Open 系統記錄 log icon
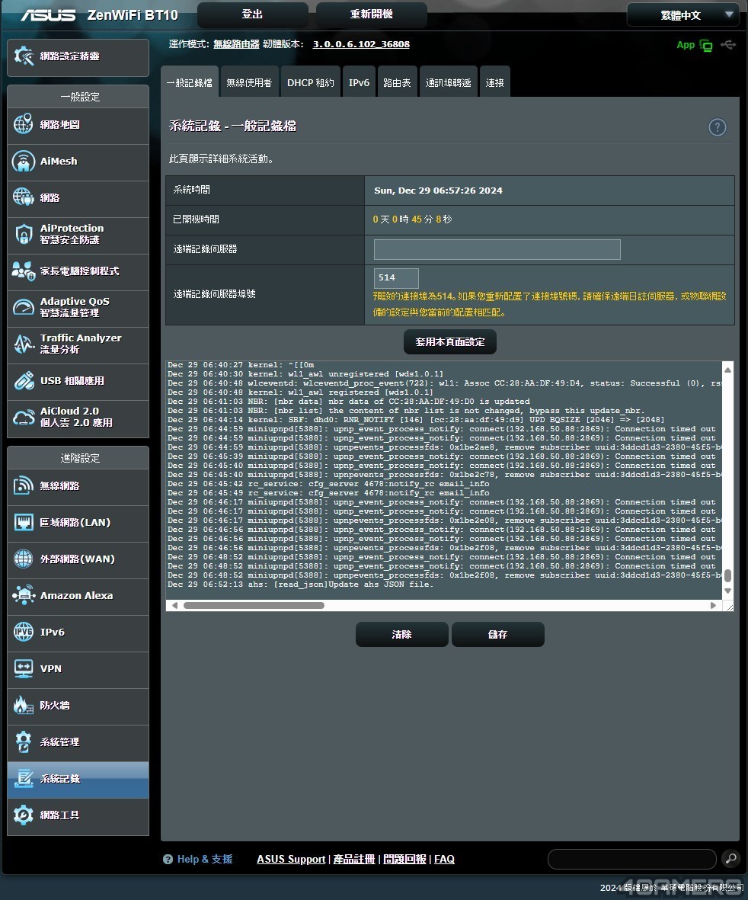Viewport: 748px width, 900px height. [x=24, y=779]
